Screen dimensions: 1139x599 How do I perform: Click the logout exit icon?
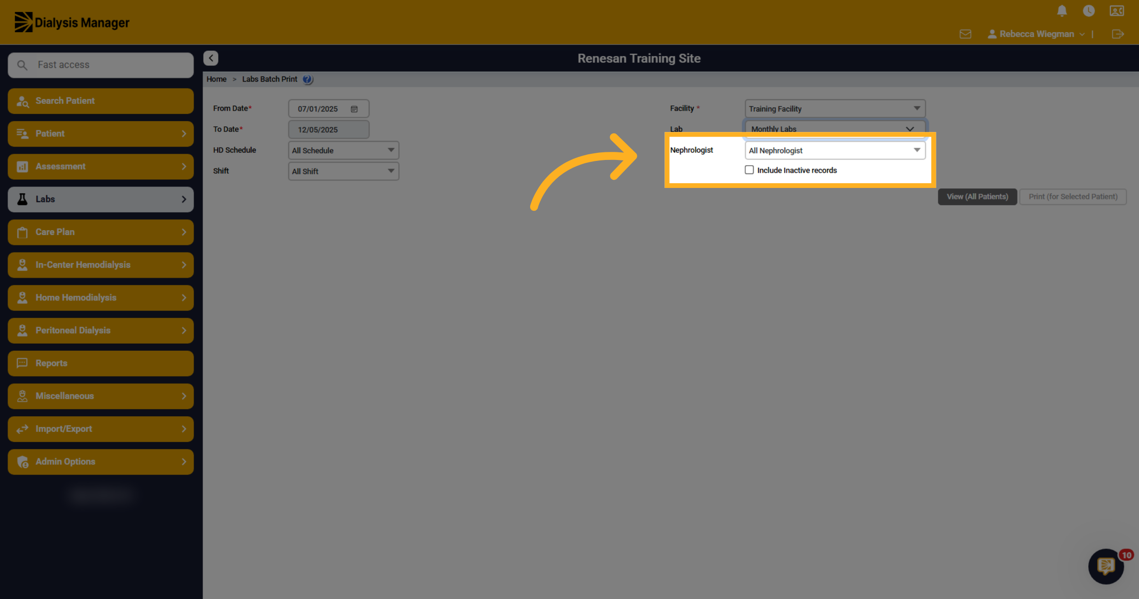pos(1118,34)
